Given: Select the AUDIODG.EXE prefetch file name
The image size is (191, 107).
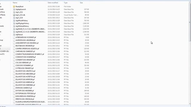Looking at the screenshot, I should pos(25,40).
